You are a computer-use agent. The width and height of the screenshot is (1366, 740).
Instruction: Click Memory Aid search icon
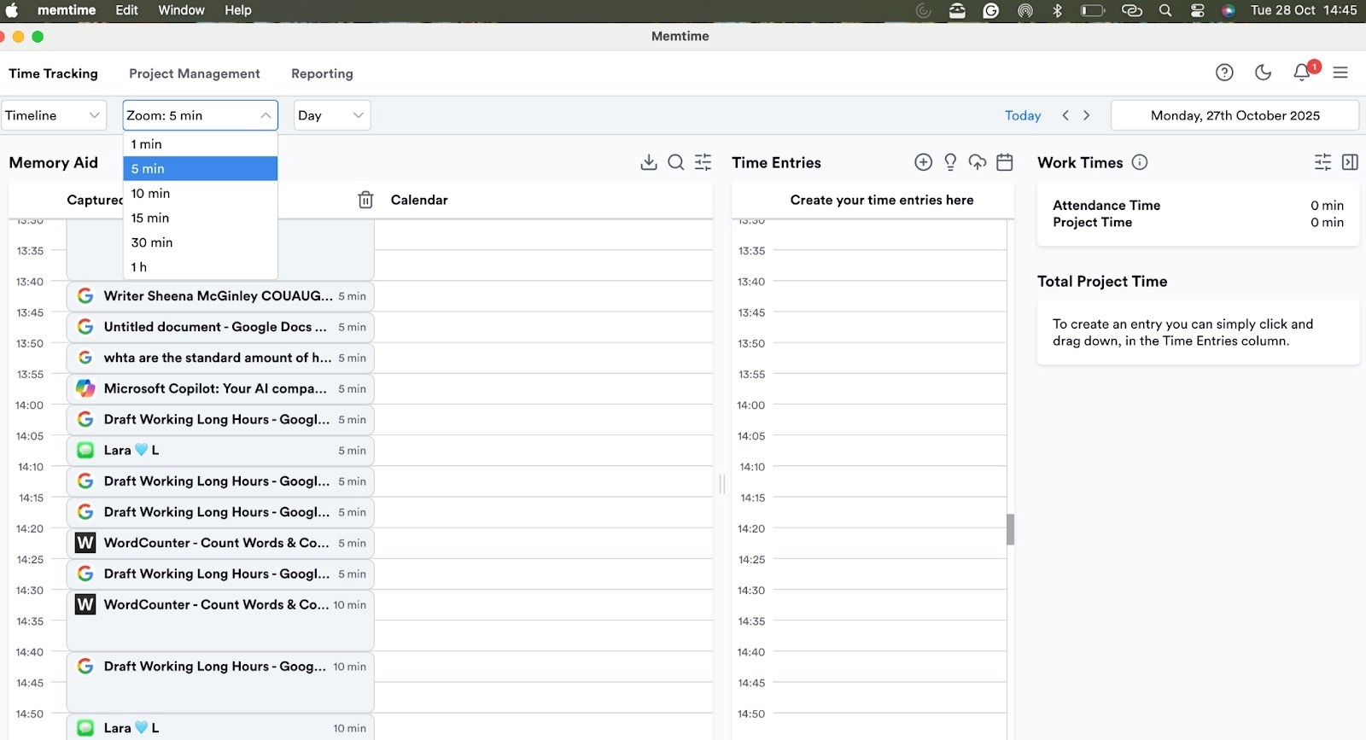point(675,162)
